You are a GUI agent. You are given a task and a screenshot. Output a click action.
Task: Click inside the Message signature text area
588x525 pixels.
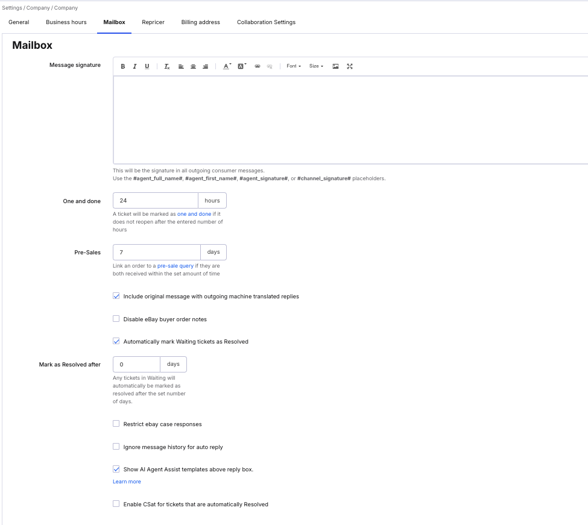[x=350, y=120]
